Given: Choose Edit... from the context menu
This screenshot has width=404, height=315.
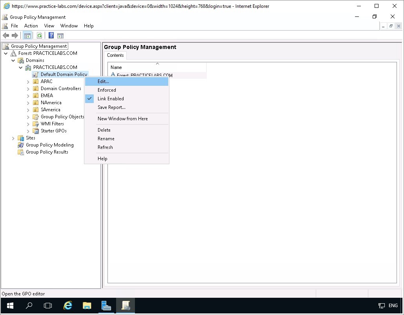Looking at the screenshot, I should click(104, 81).
